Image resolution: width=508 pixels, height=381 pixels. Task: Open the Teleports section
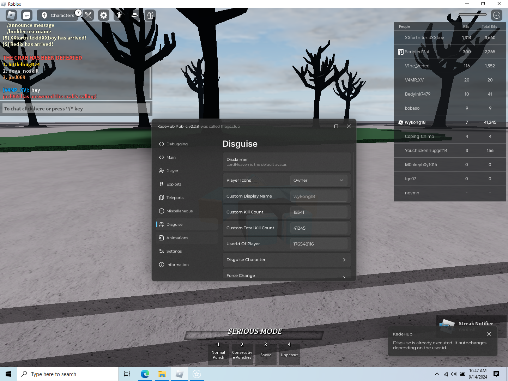coord(187,198)
